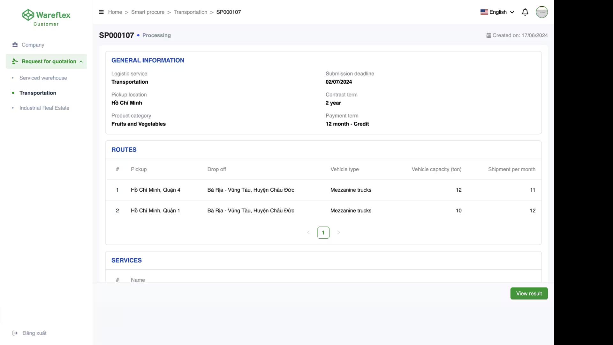Image resolution: width=613 pixels, height=345 pixels.
Task: Click the View result button
Action: pos(529,294)
